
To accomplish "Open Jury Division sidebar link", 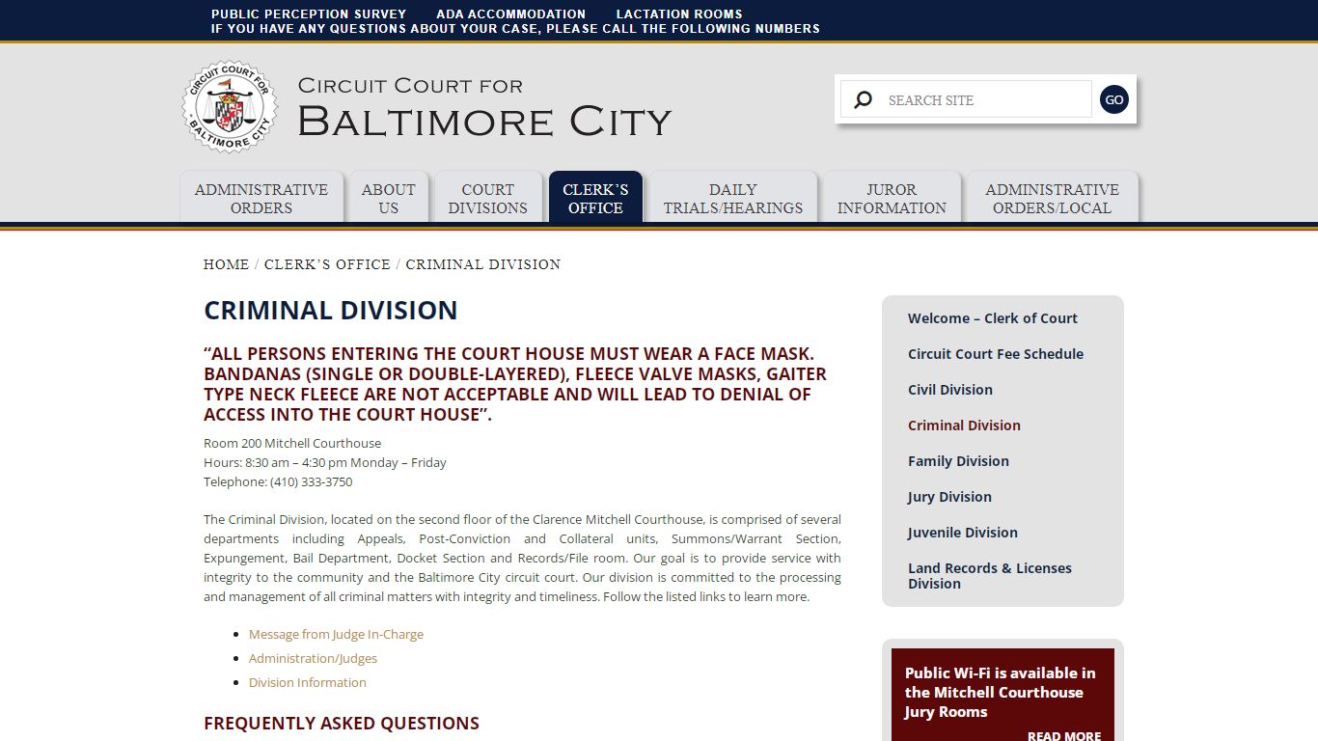I will click(949, 497).
